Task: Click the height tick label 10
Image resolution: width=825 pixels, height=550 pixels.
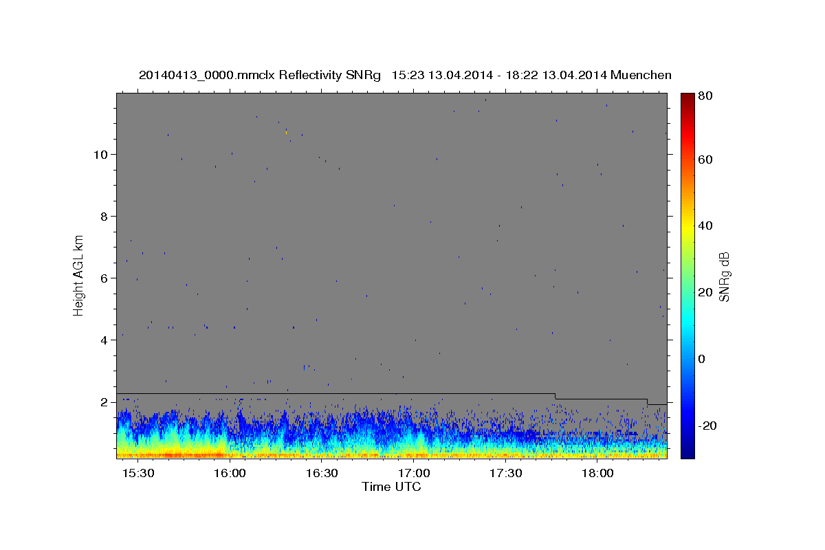Action: [101, 154]
